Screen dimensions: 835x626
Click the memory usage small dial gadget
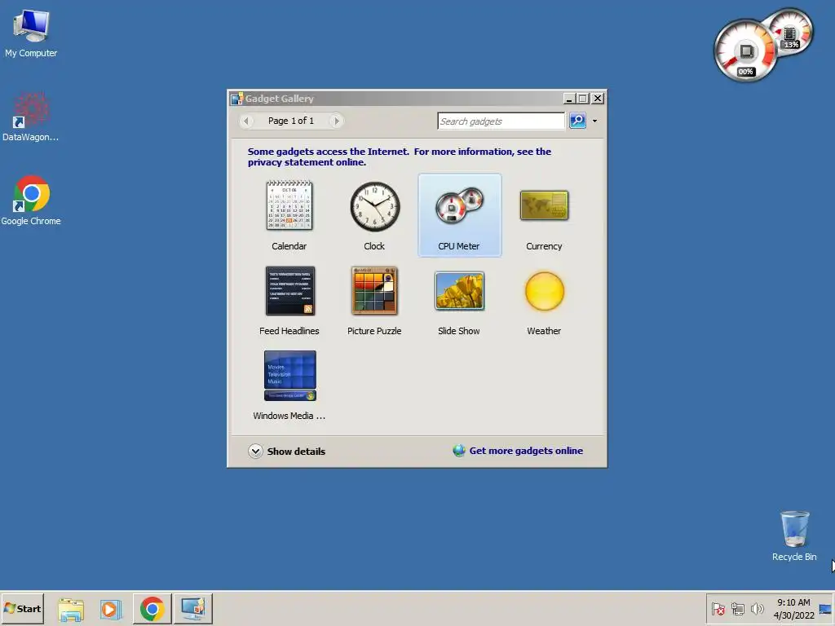coord(791,32)
